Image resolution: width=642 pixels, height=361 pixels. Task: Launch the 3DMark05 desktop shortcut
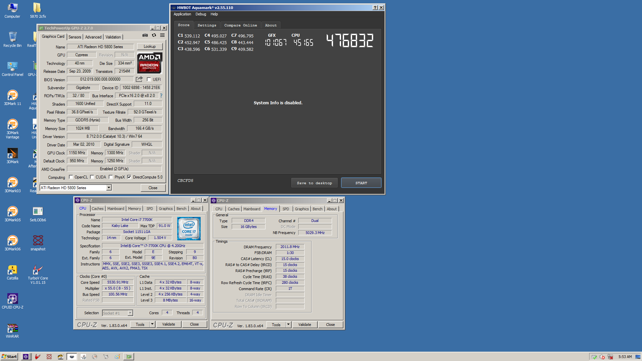pos(12,214)
